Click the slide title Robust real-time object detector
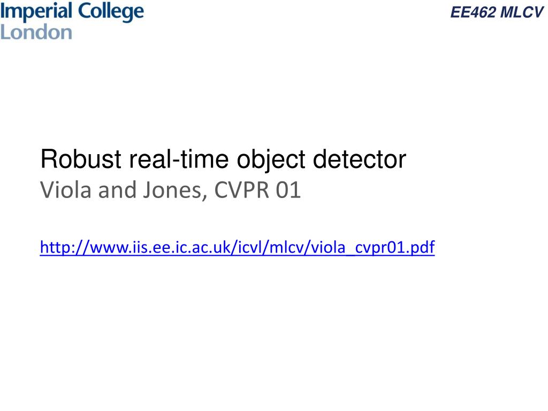Viewport: 548px width, 411px height. coord(223,159)
